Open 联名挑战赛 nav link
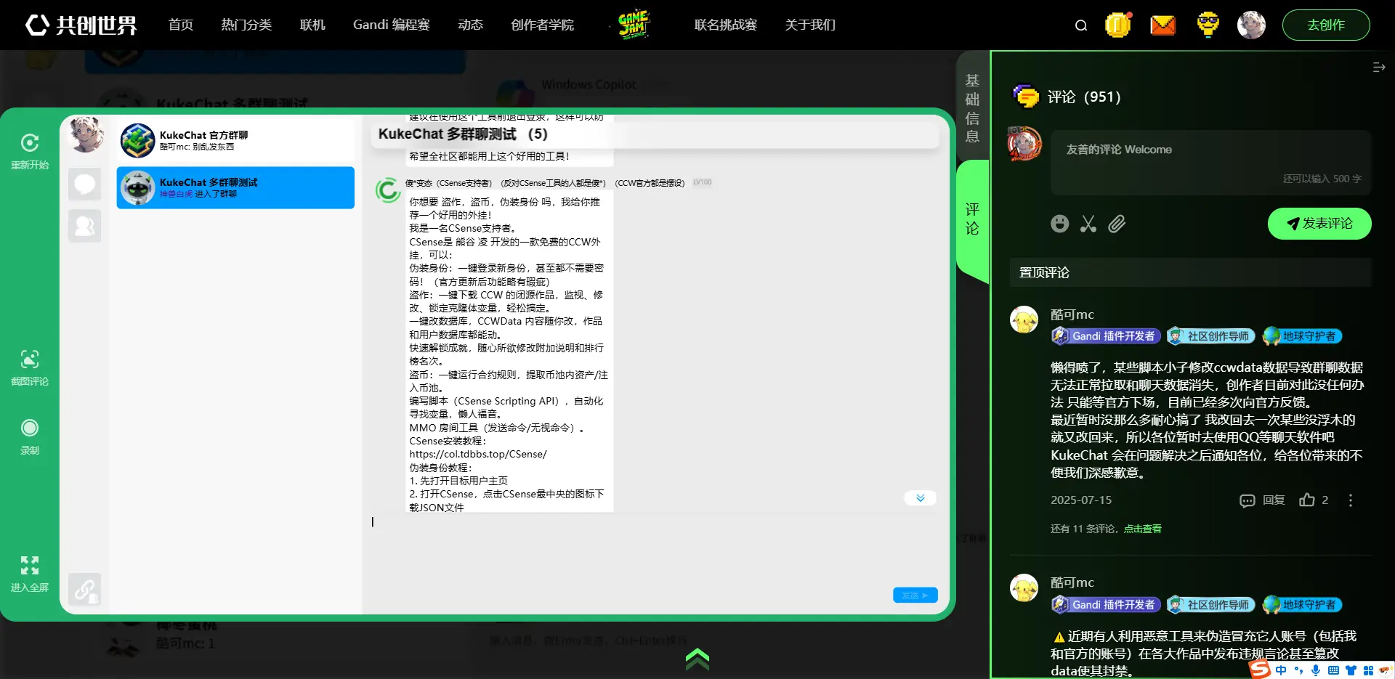Image resolution: width=1395 pixels, height=679 pixels. (725, 25)
